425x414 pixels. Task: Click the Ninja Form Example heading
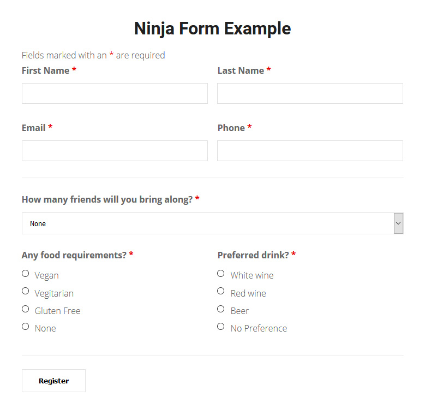click(x=212, y=28)
